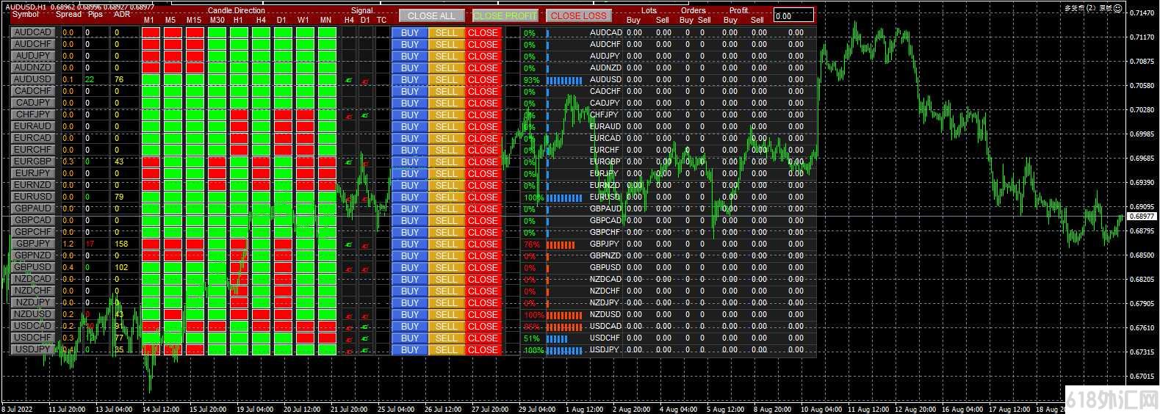1160x414 pixels.
Task: Click SELL on the AUDCAD row
Action: 446,32
